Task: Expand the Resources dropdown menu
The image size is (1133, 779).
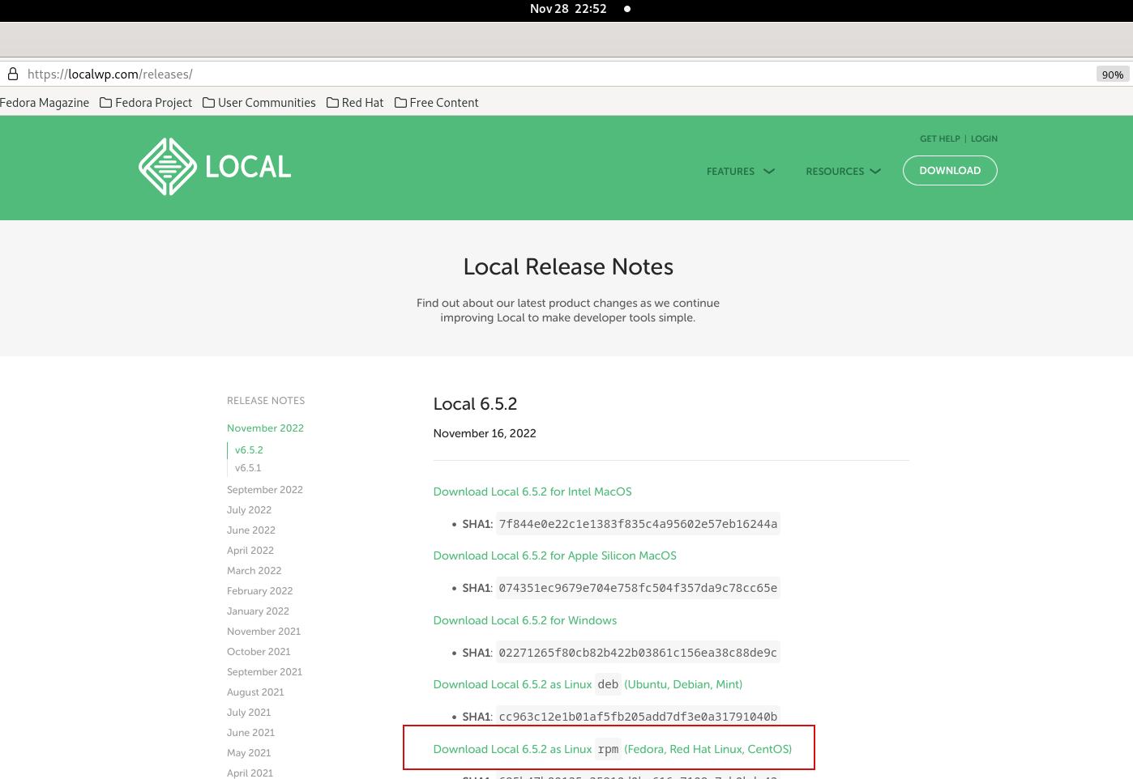Action: 842,172
